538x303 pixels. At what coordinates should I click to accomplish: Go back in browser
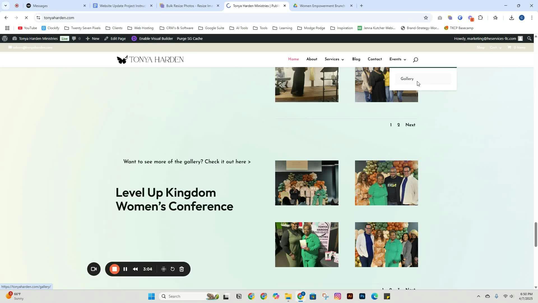click(6, 18)
